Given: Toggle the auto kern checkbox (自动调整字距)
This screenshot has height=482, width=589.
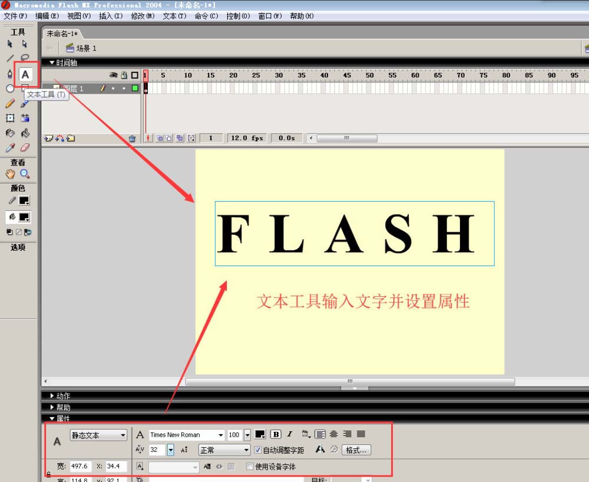Looking at the screenshot, I should click(258, 450).
